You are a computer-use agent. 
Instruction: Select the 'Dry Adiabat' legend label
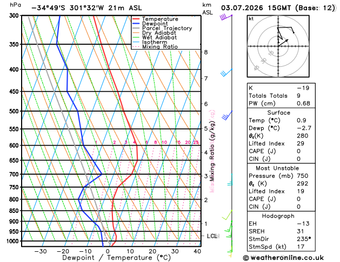tap(159, 33)
